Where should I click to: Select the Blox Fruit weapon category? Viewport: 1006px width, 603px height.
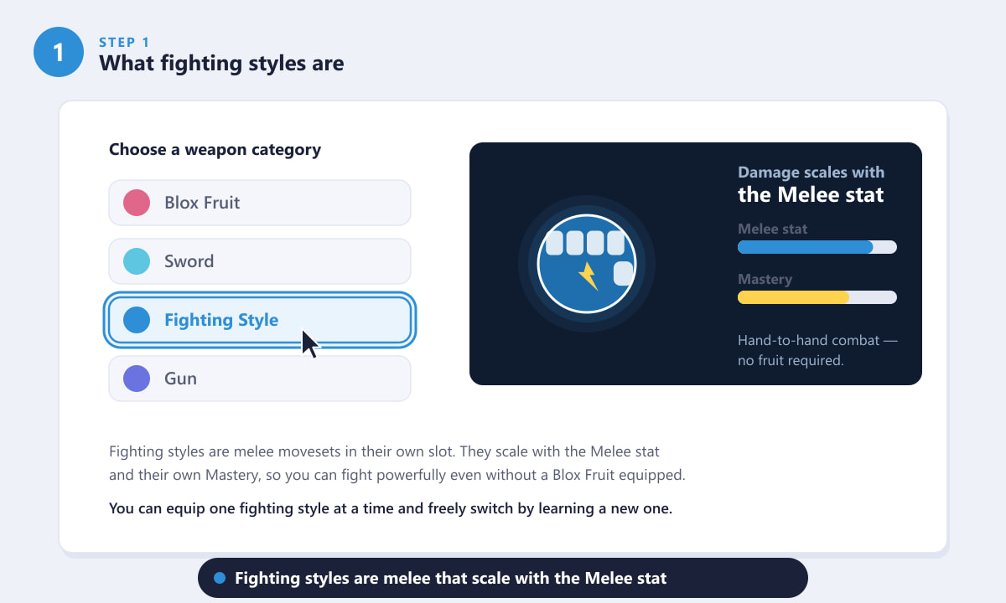coord(260,203)
